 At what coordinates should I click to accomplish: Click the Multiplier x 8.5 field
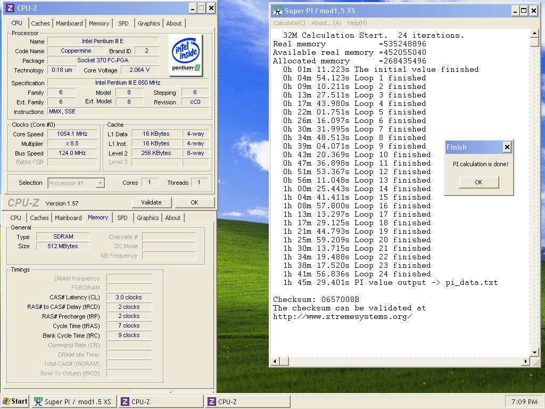click(72, 143)
